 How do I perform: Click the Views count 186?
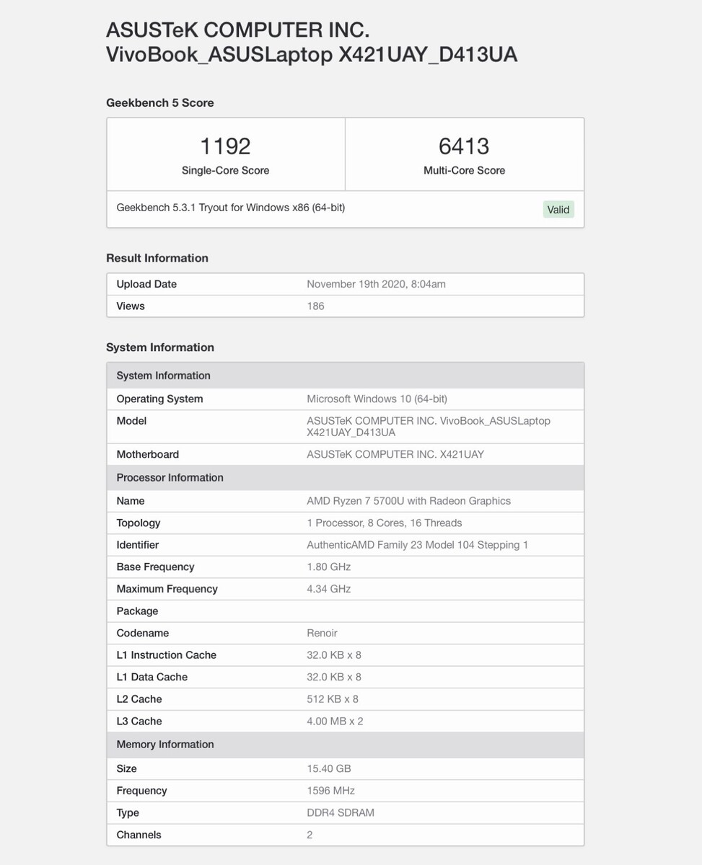[315, 306]
